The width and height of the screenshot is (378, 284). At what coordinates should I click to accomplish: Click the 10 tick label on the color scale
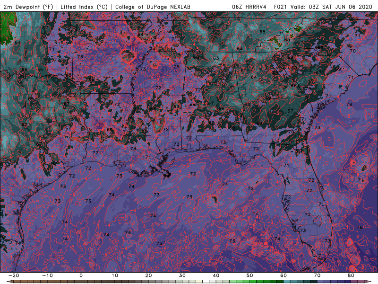[x=115, y=275]
